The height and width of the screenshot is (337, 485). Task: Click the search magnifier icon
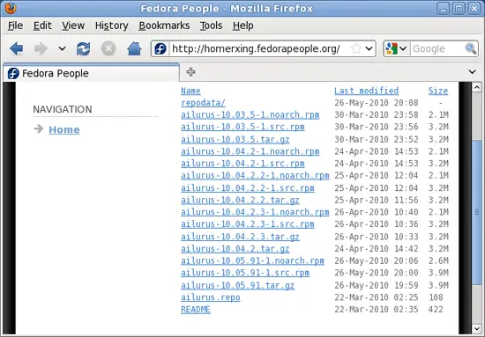tap(471, 48)
